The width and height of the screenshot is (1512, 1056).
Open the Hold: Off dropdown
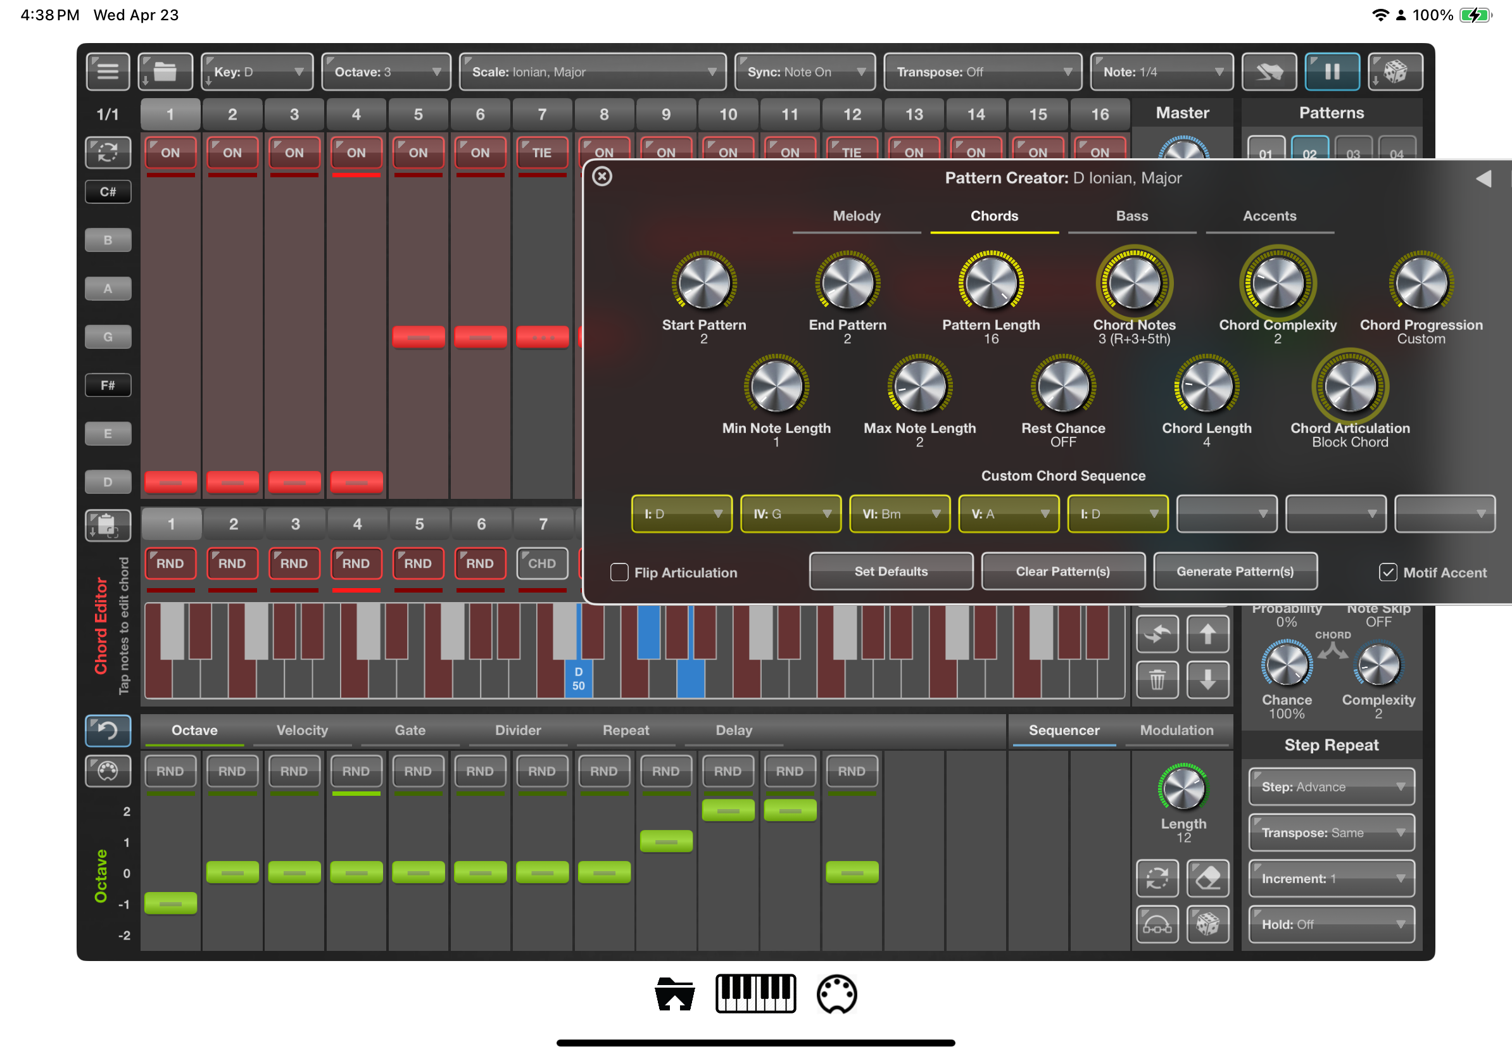[1332, 924]
